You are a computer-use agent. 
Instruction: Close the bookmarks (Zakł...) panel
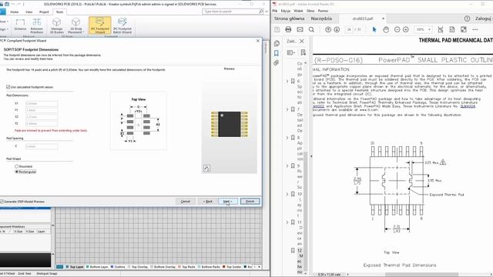point(302,41)
